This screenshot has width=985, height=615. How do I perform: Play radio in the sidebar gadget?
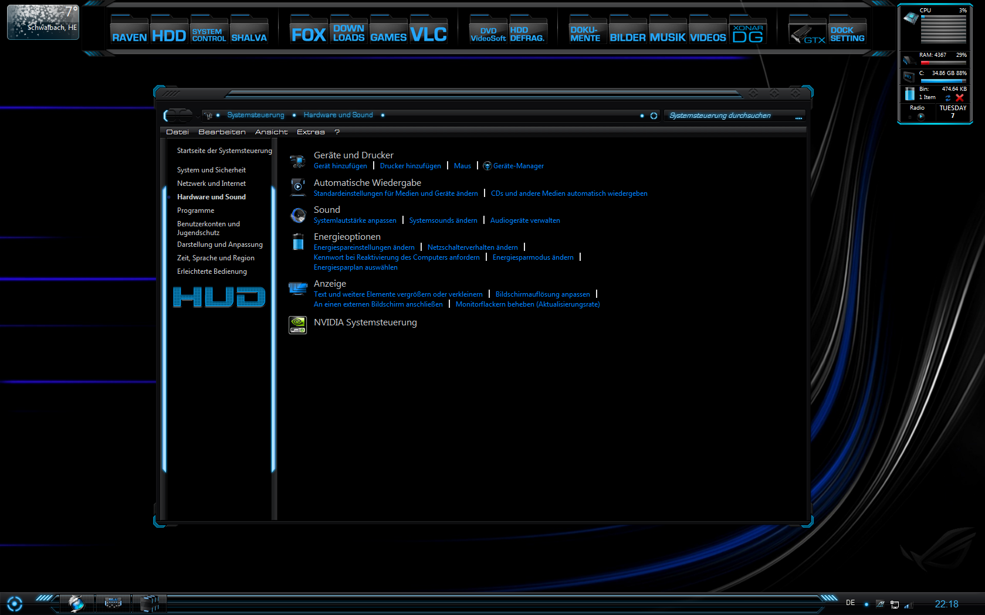(920, 116)
